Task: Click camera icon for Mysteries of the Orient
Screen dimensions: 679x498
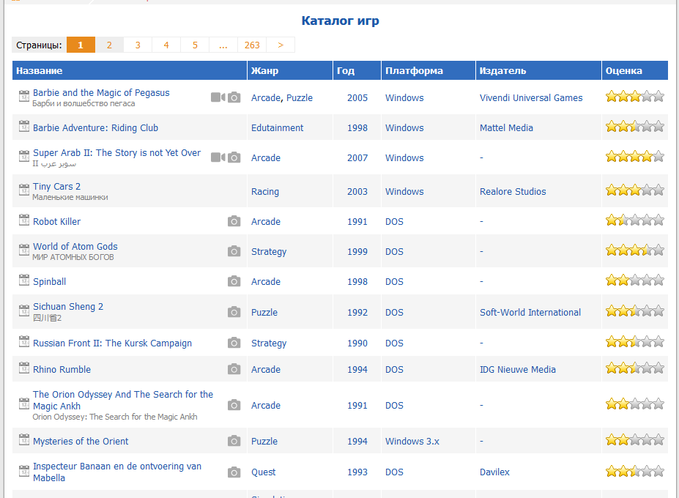Action: click(x=234, y=442)
